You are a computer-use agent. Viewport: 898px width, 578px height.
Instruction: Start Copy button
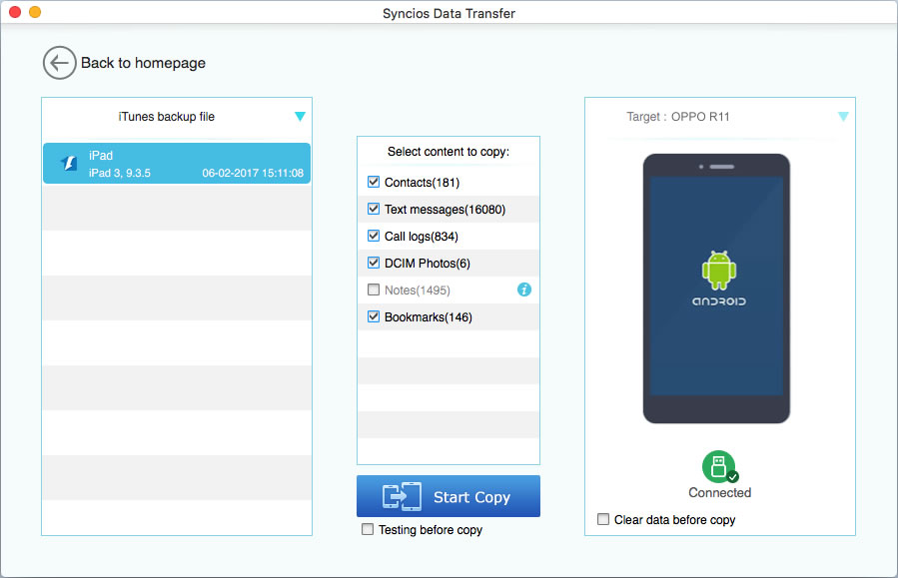[x=449, y=496]
